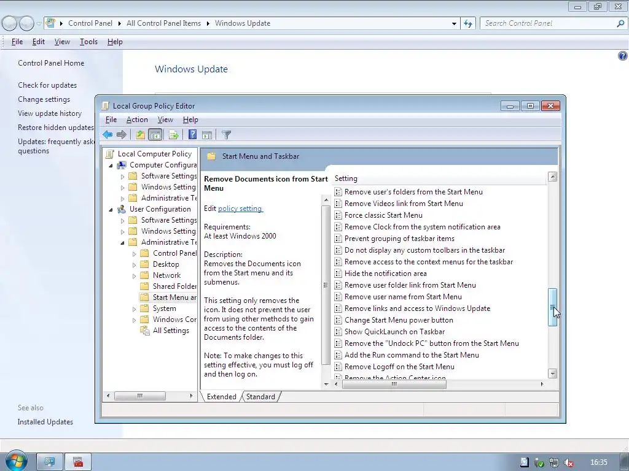Click policy icon for Force classic Start Menu
This screenshot has width=629, height=471.
[x=338, y=215]
